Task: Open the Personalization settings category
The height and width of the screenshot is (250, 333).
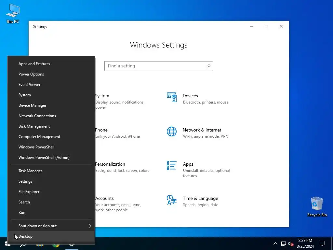Action: pyautogui.click(x=110, y=164)
